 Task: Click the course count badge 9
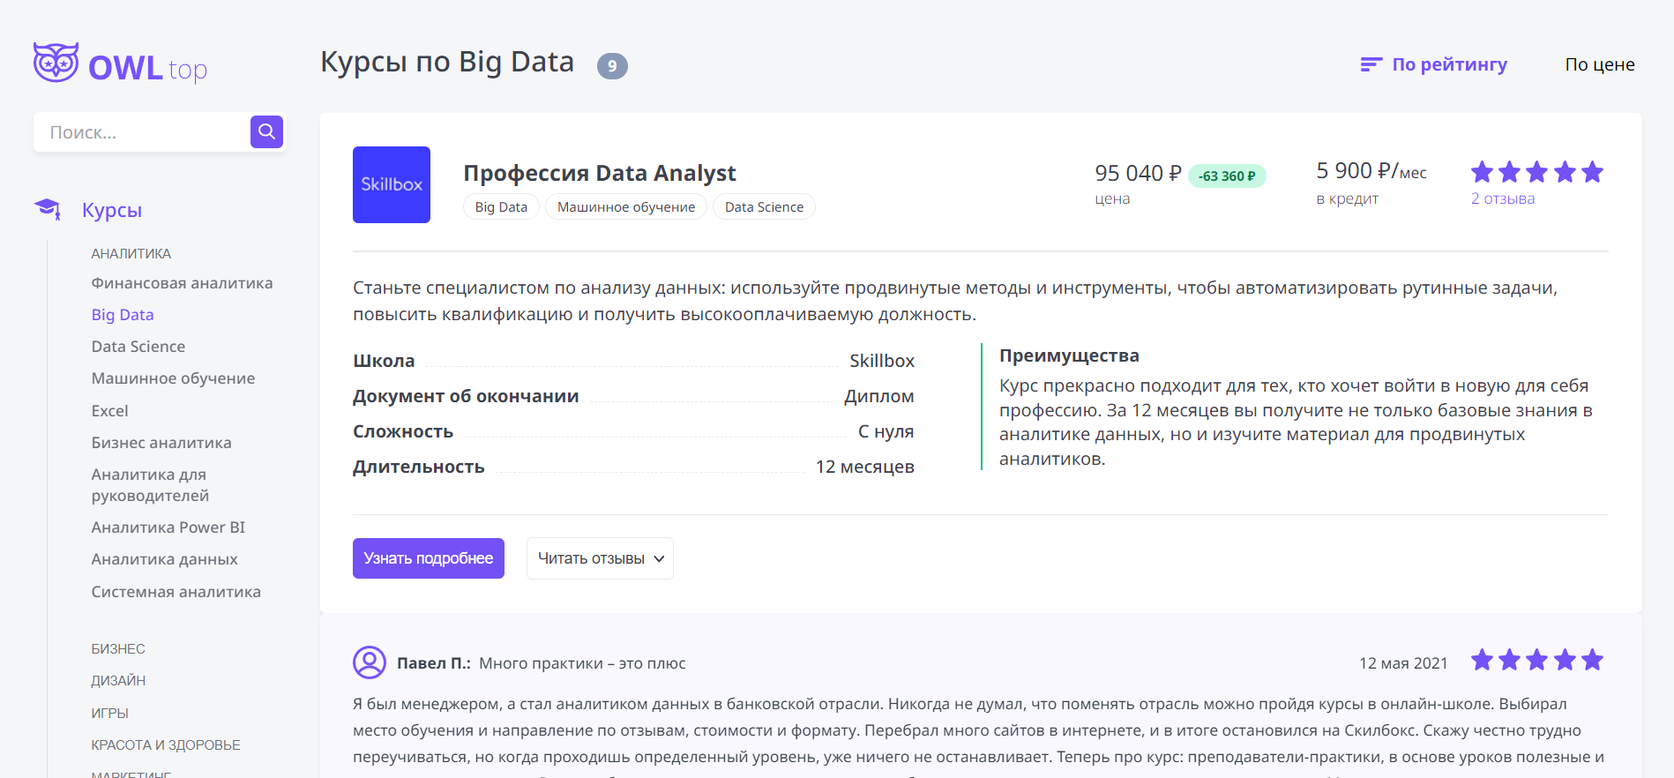click(x=612, y=66)
